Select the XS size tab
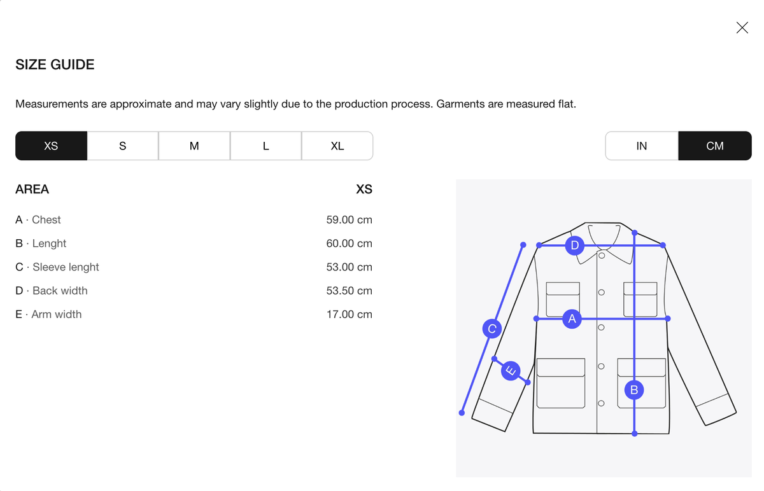The image size is (764, 491). [51, 146]
